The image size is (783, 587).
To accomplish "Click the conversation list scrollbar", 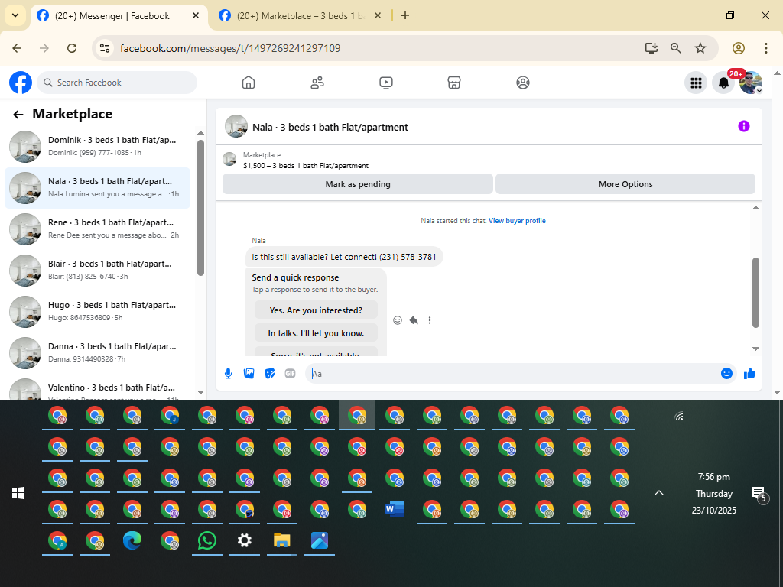I will point(200,208).
